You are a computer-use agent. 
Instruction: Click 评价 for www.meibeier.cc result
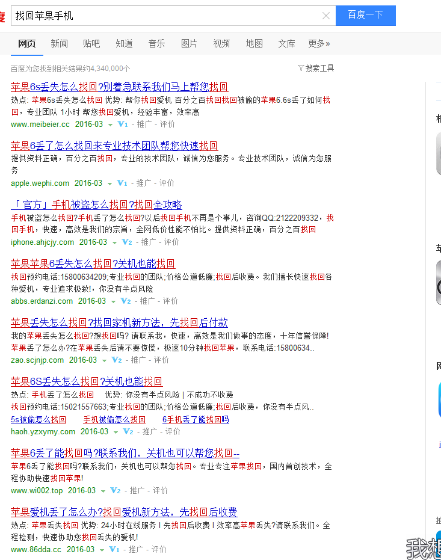[x=167, y=124]
